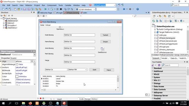Screen dimensions: 189x106
Task: Open the Project menu
Action: 37,5
